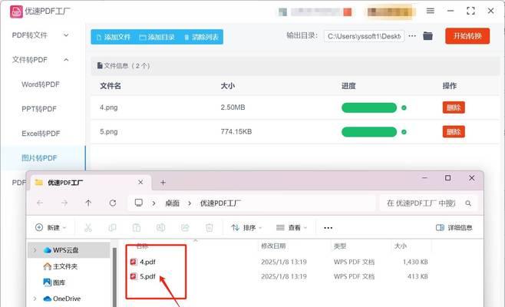
Task: Expand the WPS云盘 tree node
Action: (x=35, y=250)
